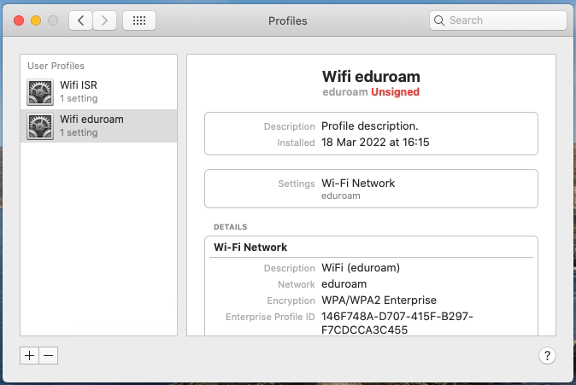Image resolution: width=576 pixels, height=385 pixels.
Task: Show all preferences with the grid icon
Action: point(139,20)
